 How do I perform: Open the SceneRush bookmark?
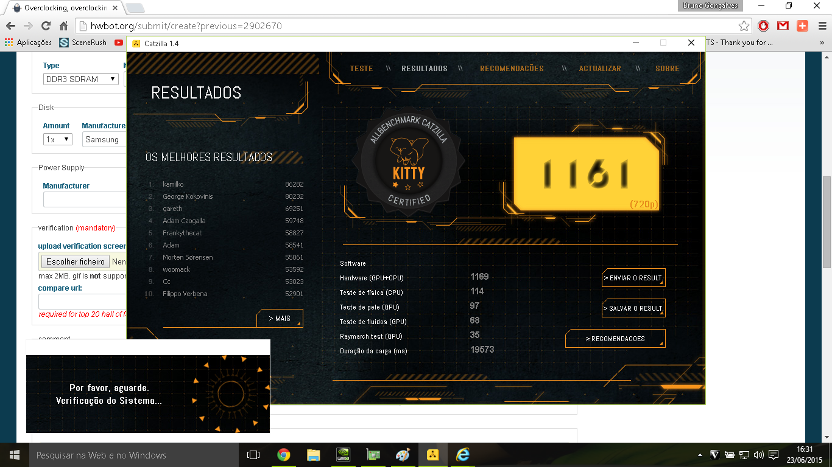click(x=83, y=43)
